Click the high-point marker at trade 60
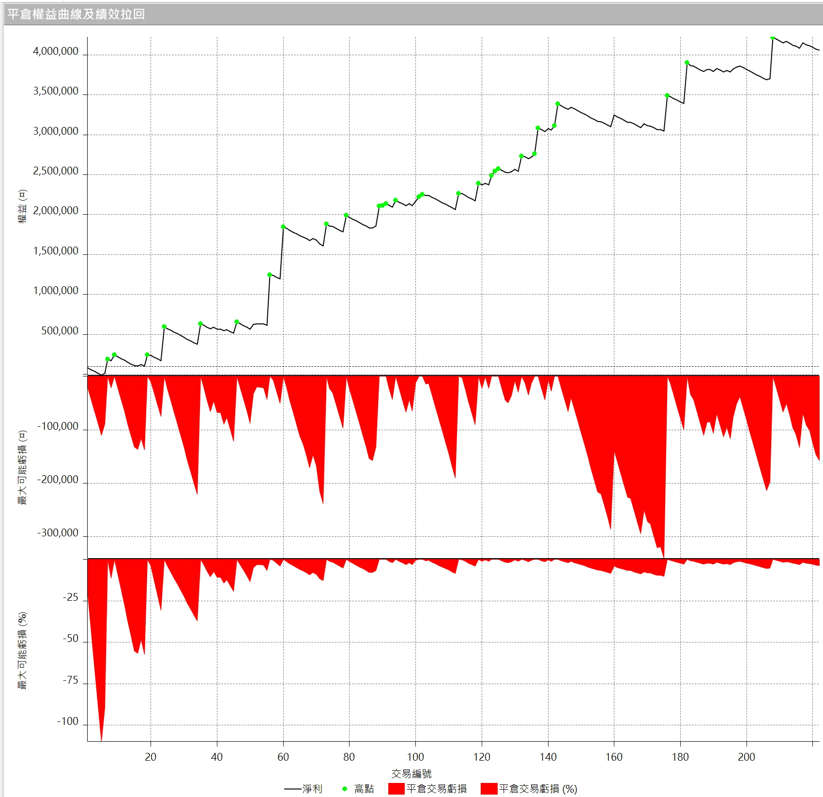The width and height of the screenshot is (823, 797). point(283,227)
